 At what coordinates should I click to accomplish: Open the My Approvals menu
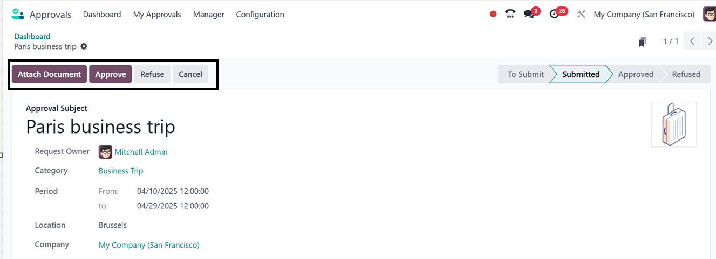[157, 15]
